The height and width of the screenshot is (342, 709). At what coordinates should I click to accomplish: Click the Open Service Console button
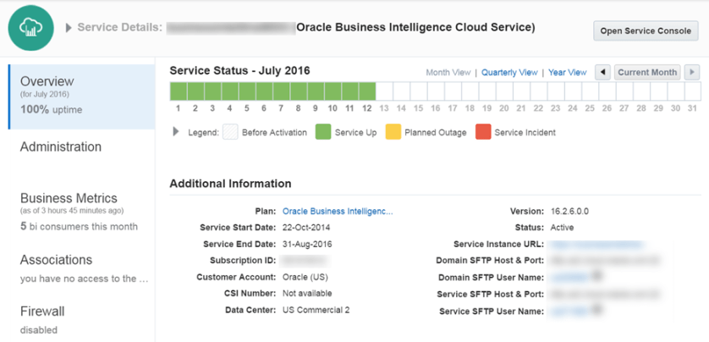pos(646,31)
